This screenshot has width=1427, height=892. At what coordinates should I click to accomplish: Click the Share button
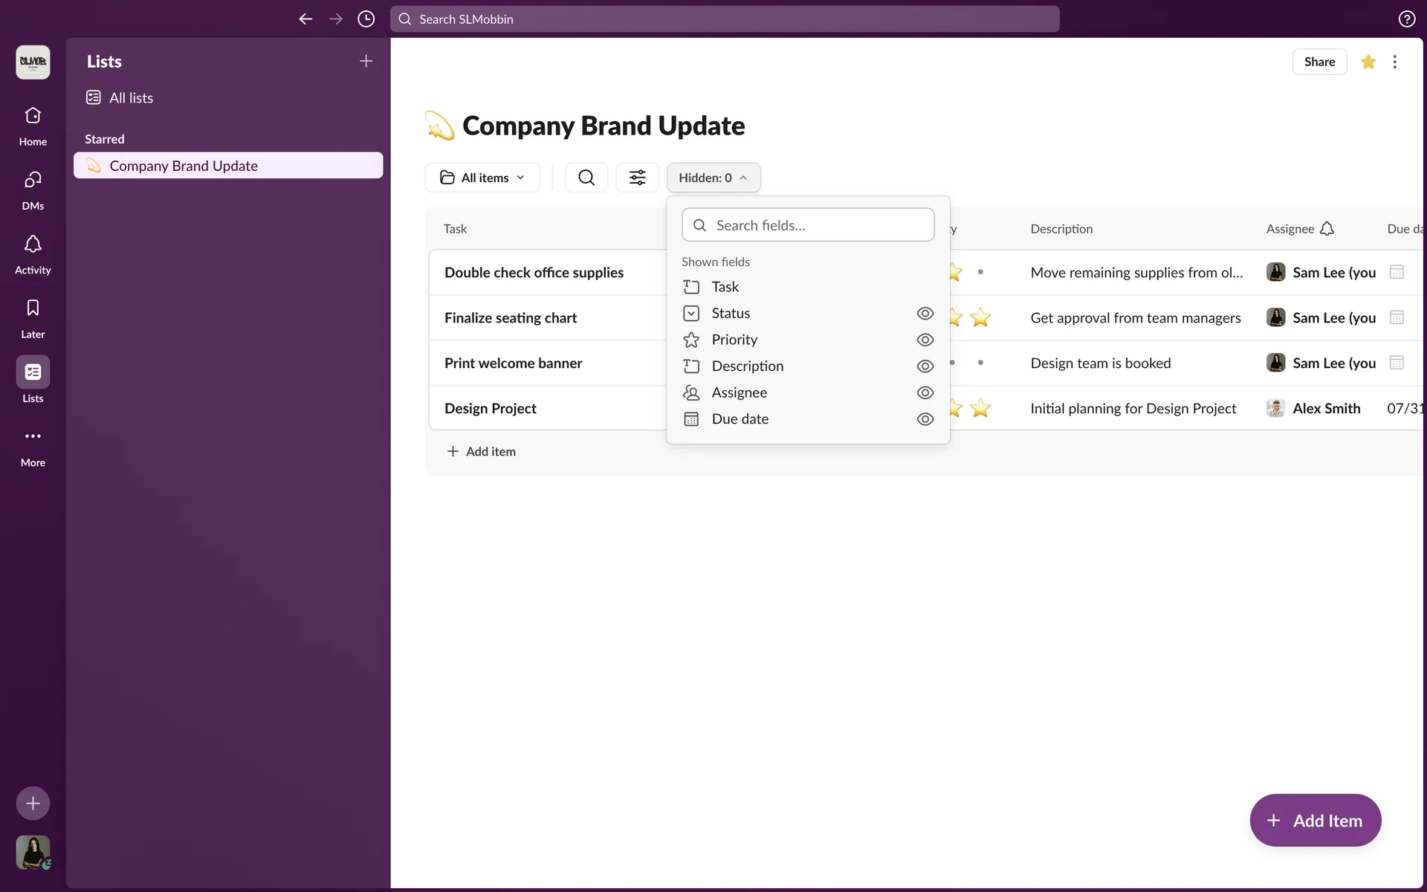[1318, 62]
